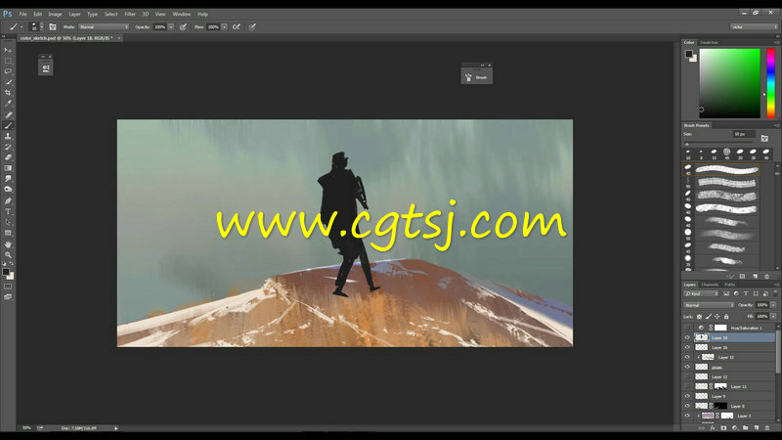Select the Type tool
The width and height of the screenshot is (782, 440).
(x=8, y=212)
